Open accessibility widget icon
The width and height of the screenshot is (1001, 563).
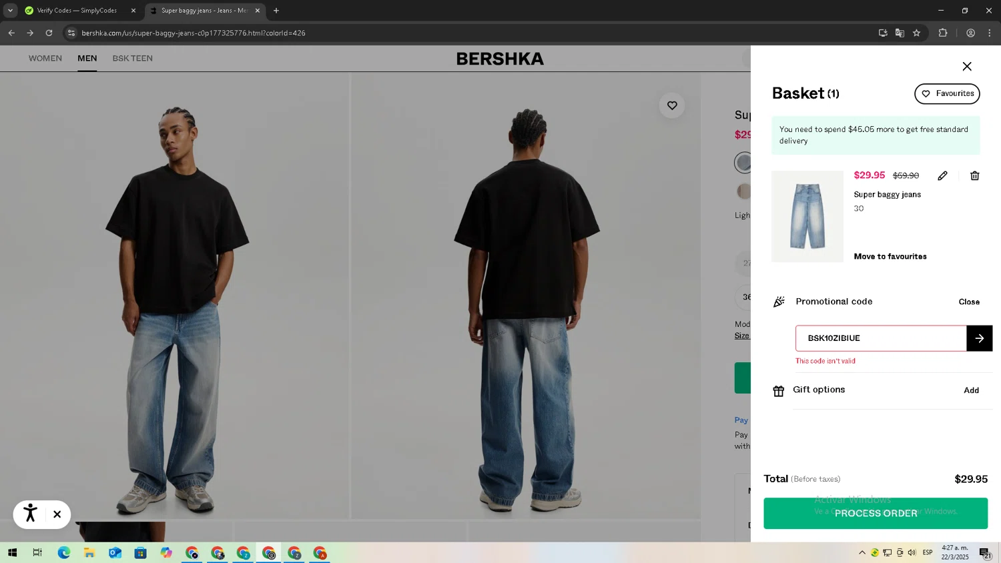(x=30, y=514)
